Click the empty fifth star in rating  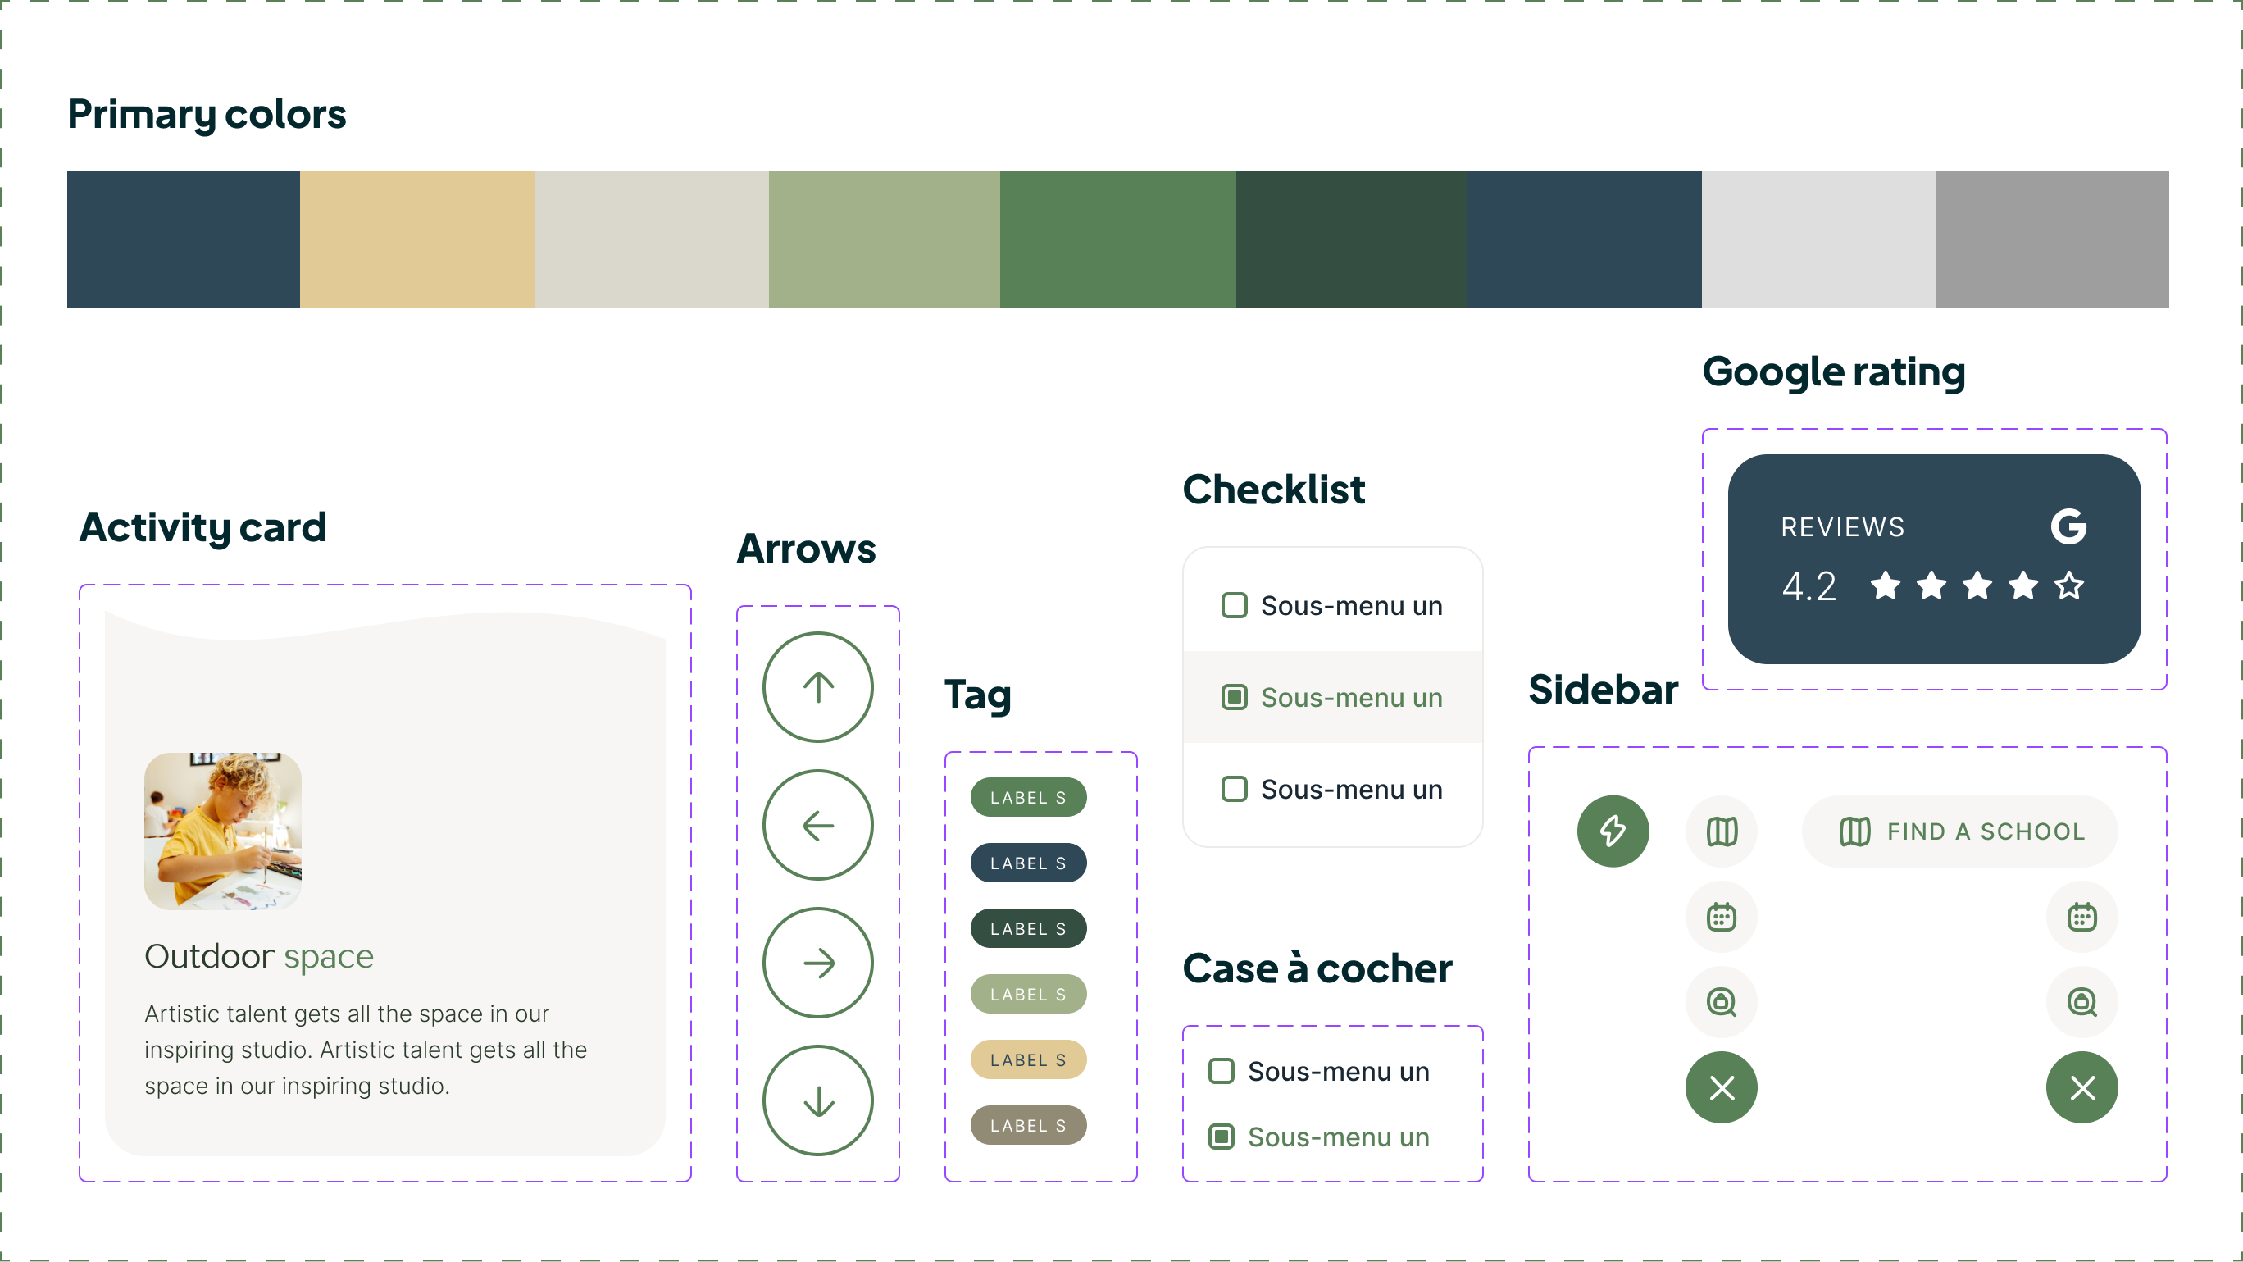2069,585
